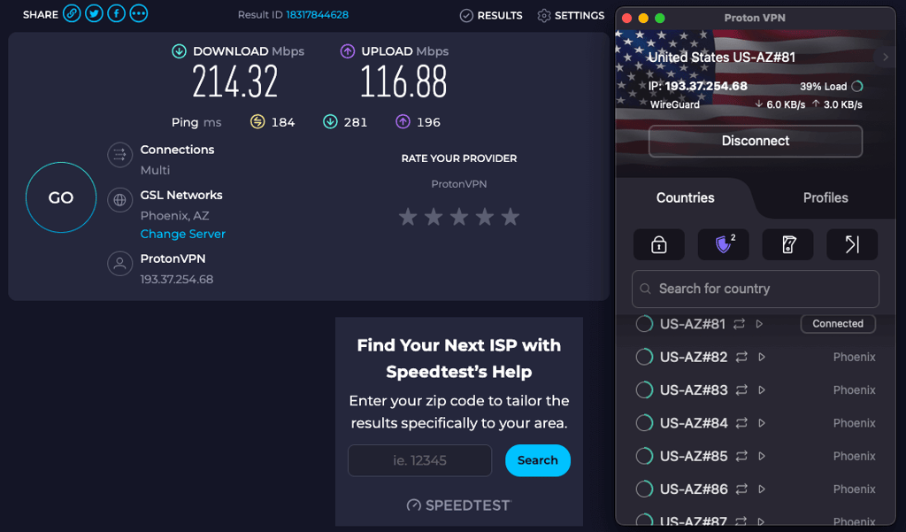
Task: Click the P2P arrows icon for US-AZ#83
Action: [741, 390]
